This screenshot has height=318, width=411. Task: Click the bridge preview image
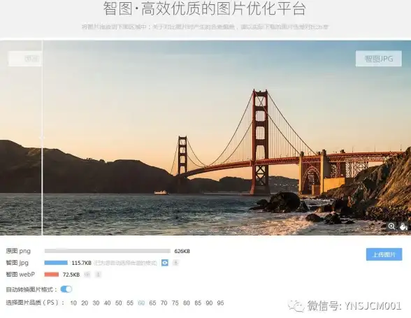pyautogui.click(x=206, y=138)
